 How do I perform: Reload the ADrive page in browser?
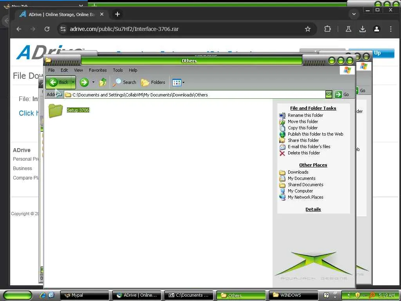tap(47, 29)
